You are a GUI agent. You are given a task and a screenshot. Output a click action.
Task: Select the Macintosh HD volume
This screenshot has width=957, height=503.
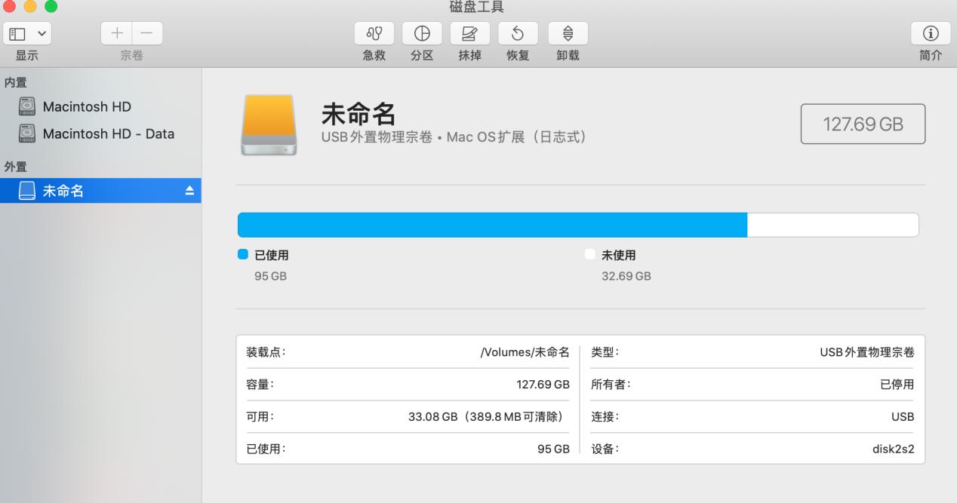tap(85, 106)
